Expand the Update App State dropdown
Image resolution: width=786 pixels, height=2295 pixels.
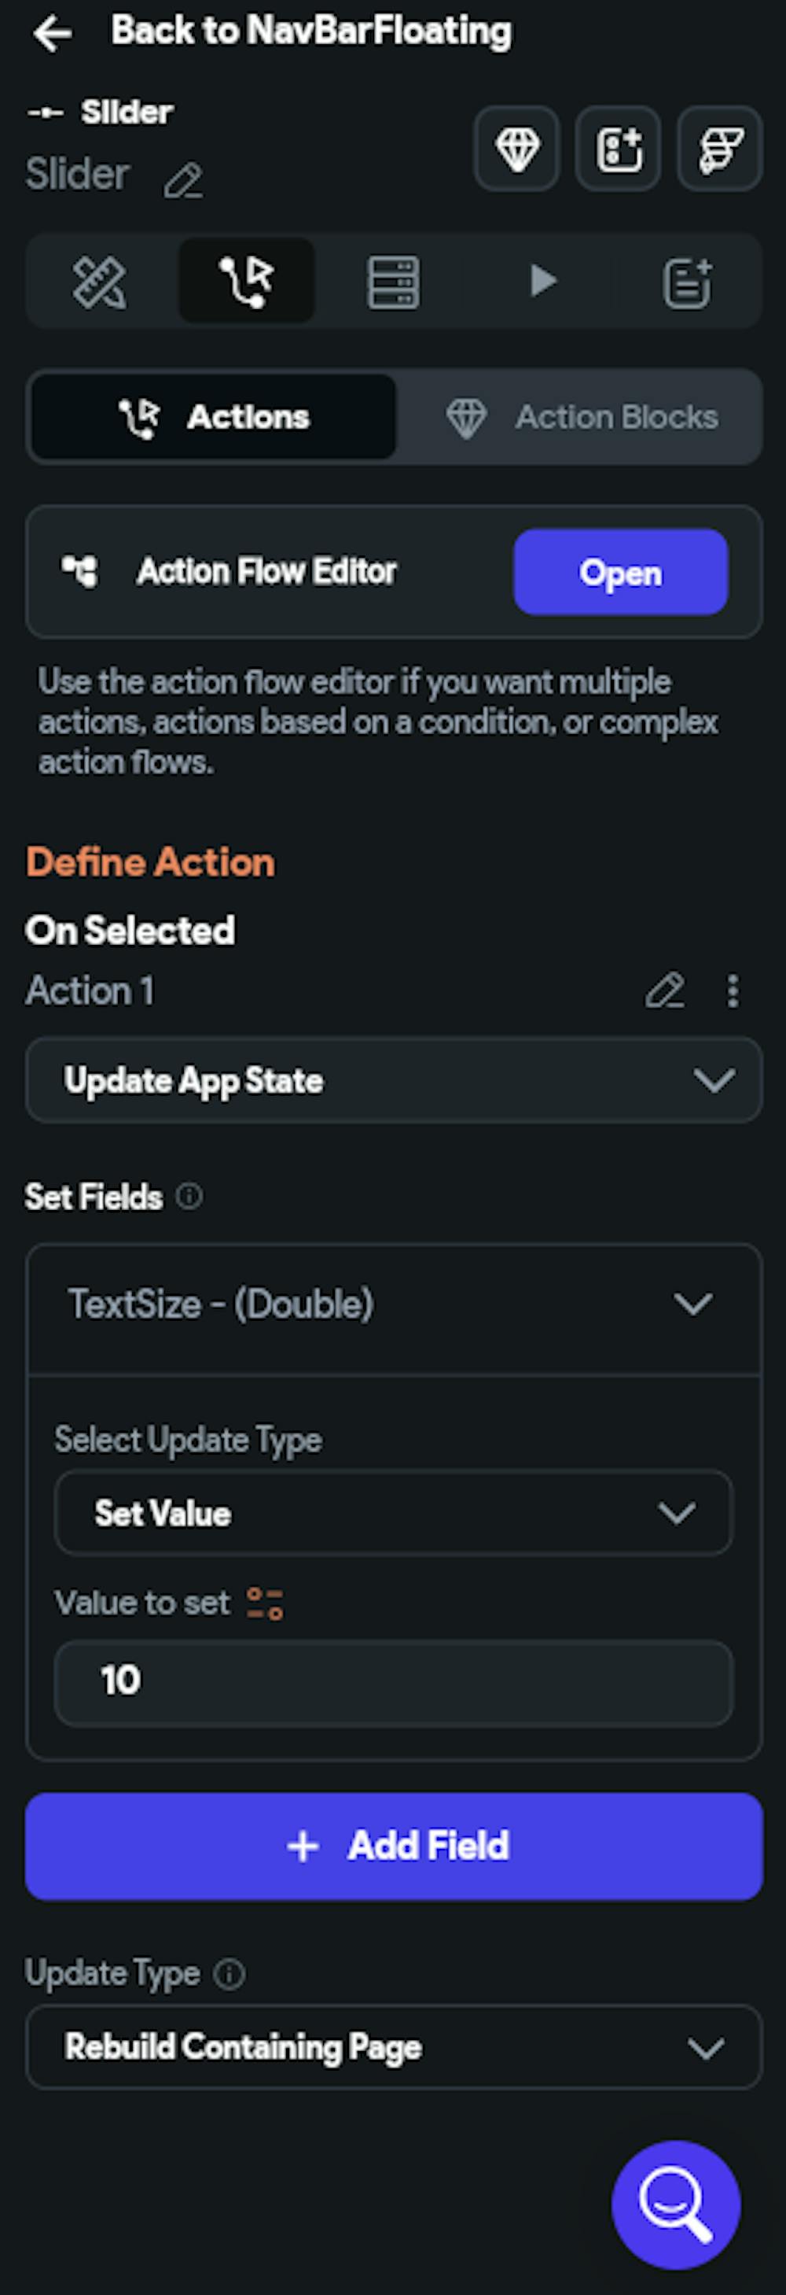(x=394, y=1081)
